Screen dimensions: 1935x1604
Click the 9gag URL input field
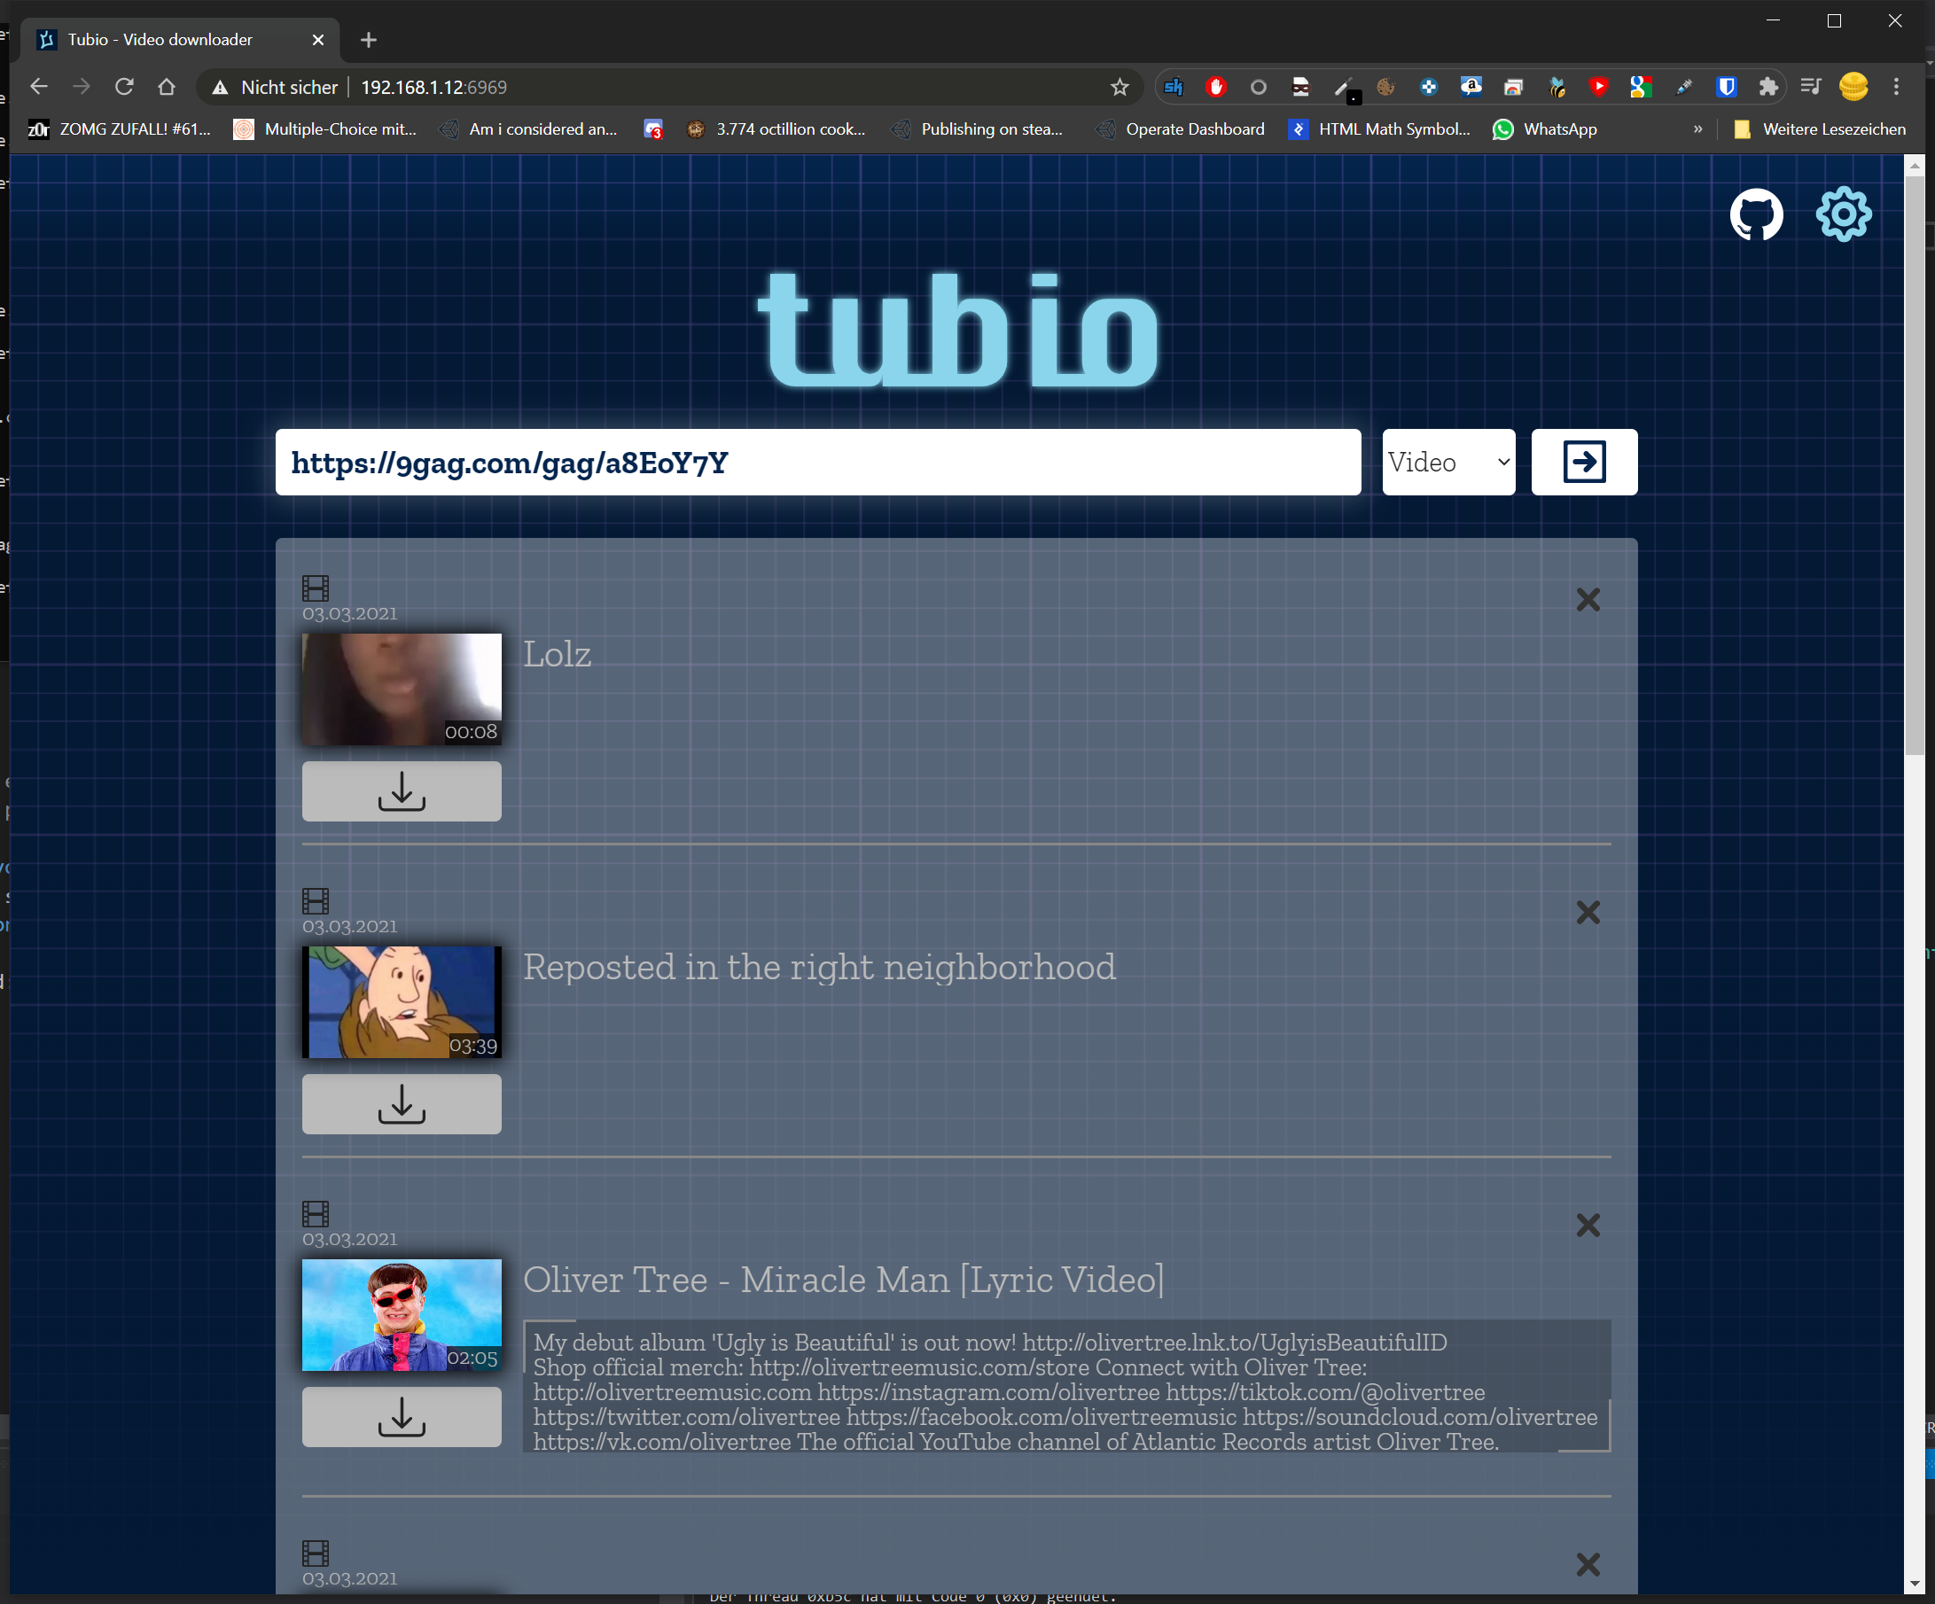817,462
